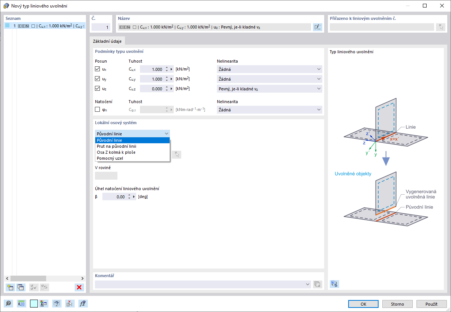The height and width of the screenshot is (312, 451).
Task: Click the Storno button
Action: pyautogui.click(x=398, y=304)
